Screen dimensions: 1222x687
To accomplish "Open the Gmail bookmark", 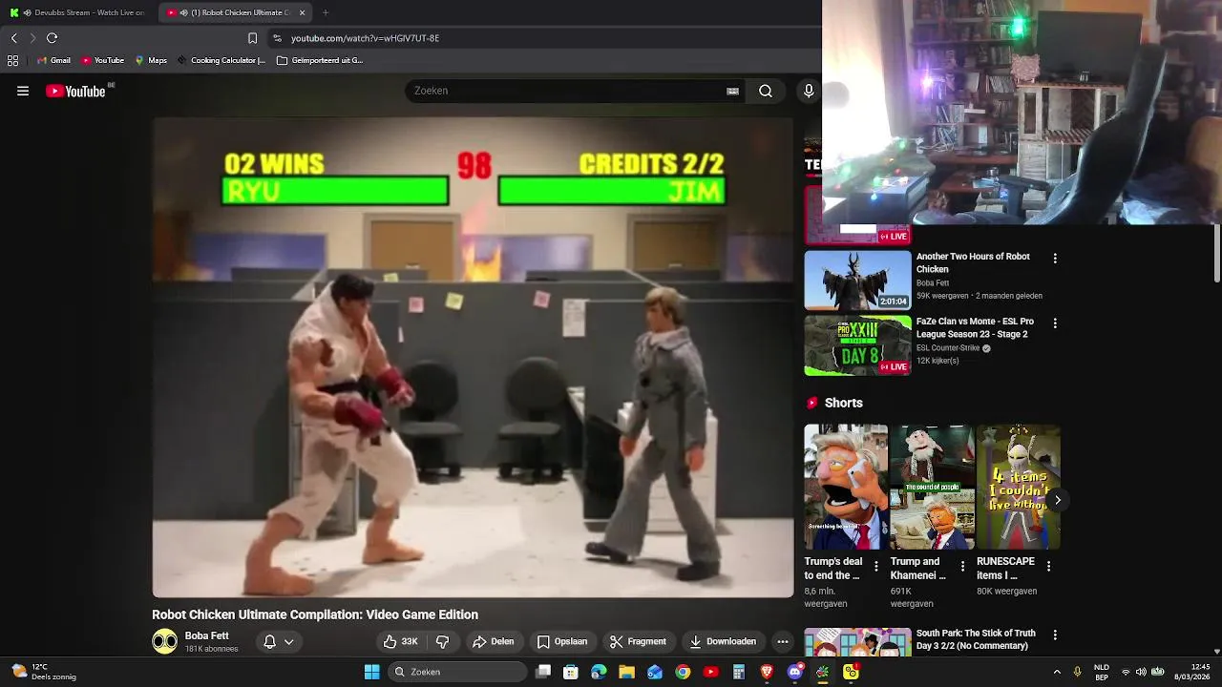I will (53, 60).
